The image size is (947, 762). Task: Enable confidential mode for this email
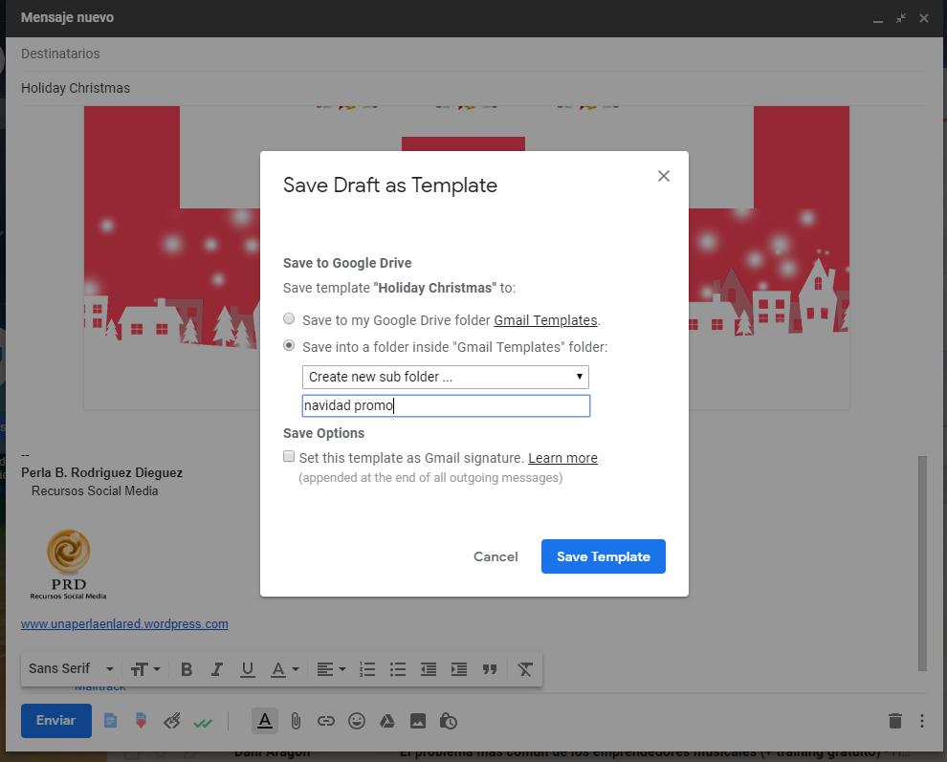click(448, 721)
